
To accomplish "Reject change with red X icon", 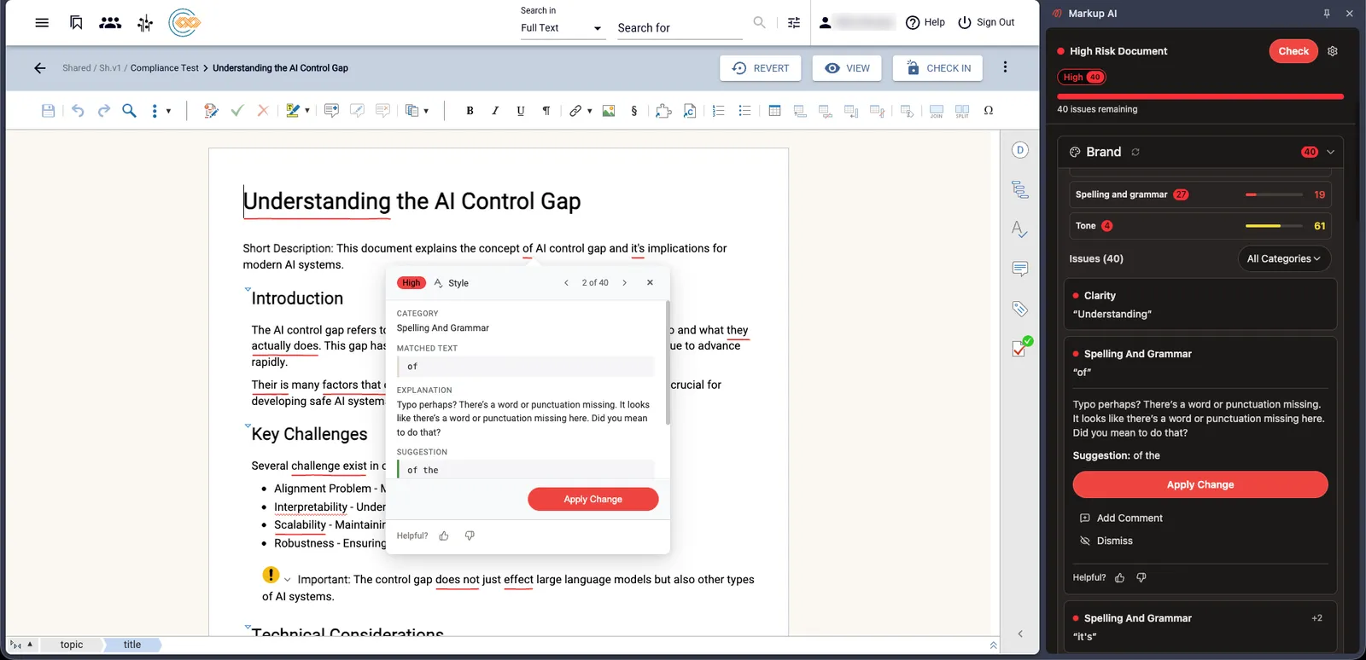I will point(263,111).
